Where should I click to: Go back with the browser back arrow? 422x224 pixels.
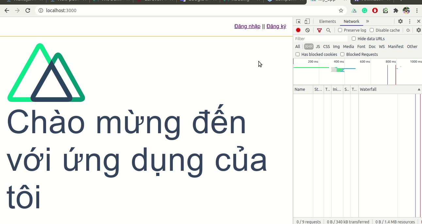pos(7,10)
